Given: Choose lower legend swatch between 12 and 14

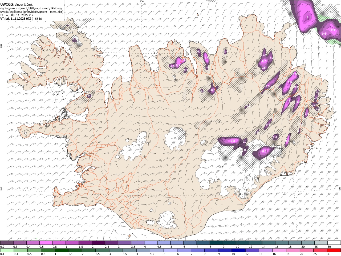Looking at the screenshot, I should tap(252, 250).
